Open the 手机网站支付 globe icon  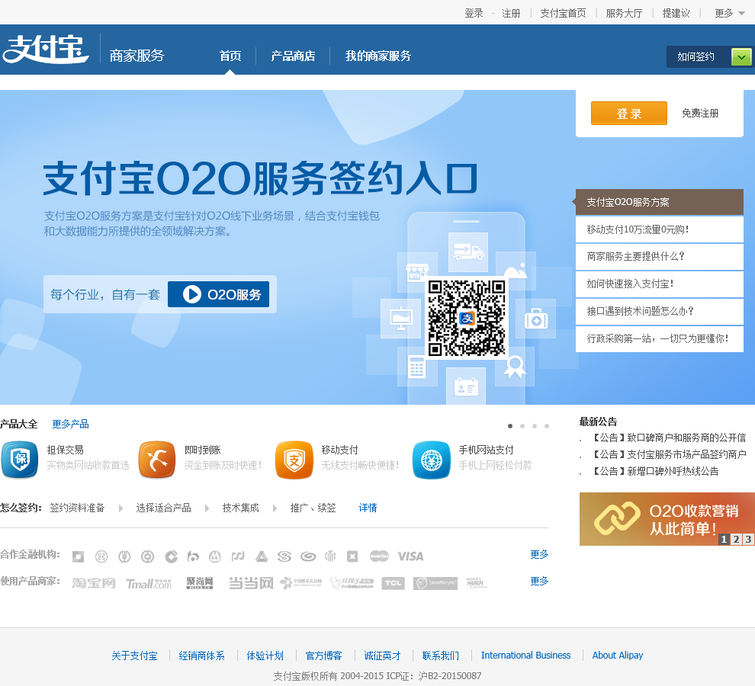tap(432, 460)
